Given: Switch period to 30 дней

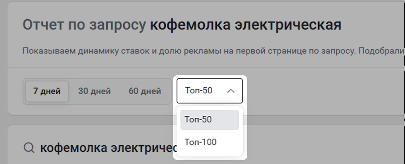Looking at the screenshot, I should coord(94,91).
